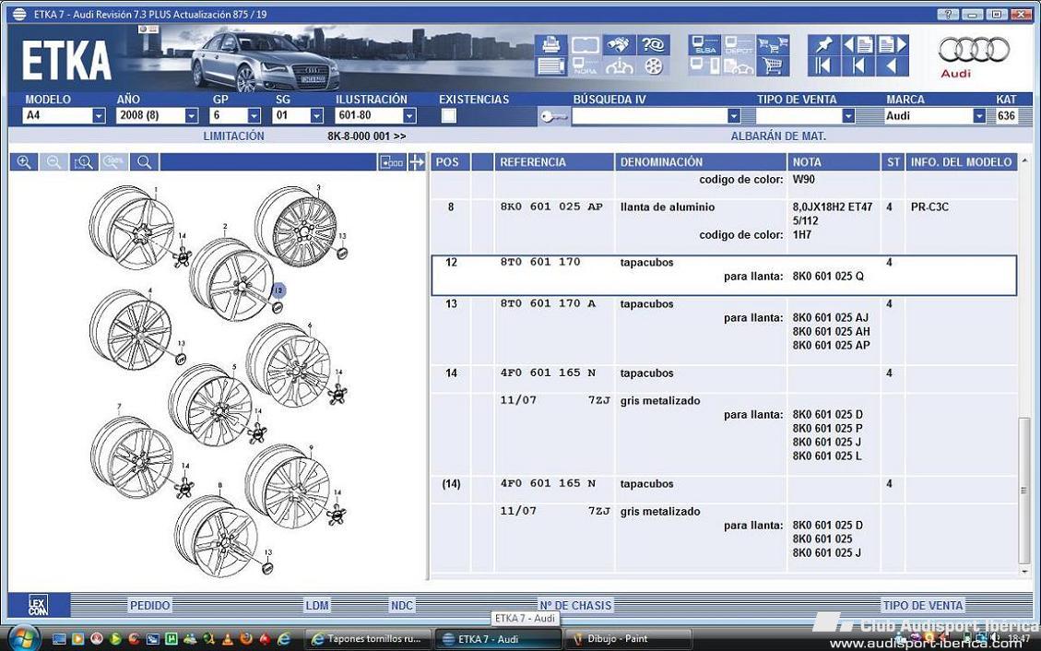
Task: Click the ?@ inquiry icon
Action: (x=654, y=44)
